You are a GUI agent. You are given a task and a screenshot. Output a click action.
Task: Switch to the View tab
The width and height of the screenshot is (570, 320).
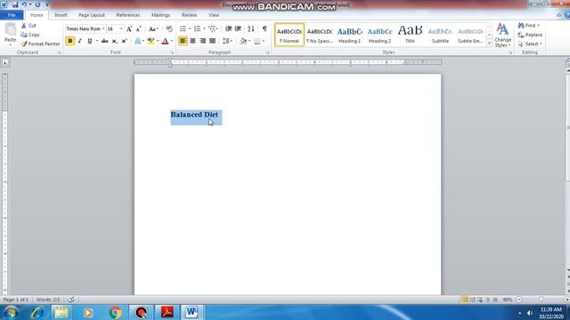(x=214, y=15)
